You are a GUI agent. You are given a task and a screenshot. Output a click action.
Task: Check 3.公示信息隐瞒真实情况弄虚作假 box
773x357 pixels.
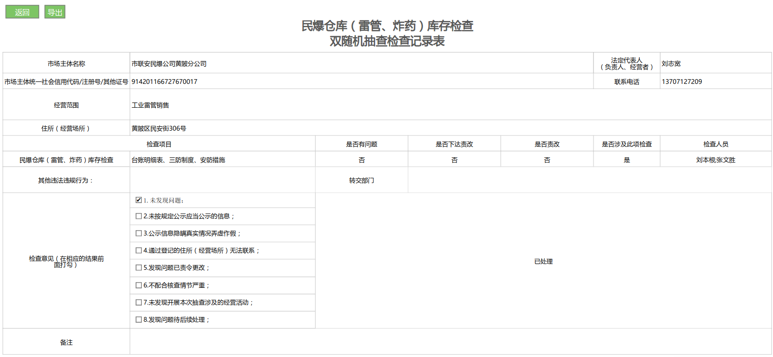click(x=138, y=234)
